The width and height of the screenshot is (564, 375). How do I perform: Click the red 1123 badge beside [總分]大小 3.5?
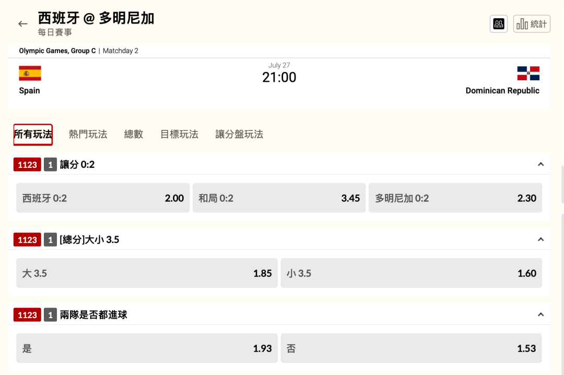[27, 240]
